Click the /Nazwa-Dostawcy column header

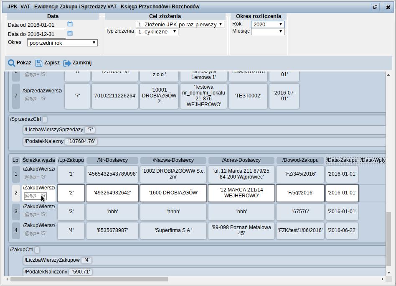coord(173,160)
